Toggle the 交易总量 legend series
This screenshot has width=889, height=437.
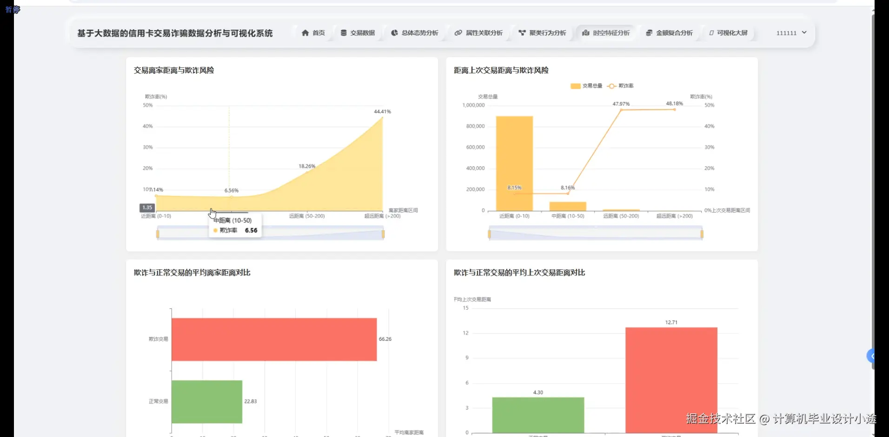tap(586, 86)
